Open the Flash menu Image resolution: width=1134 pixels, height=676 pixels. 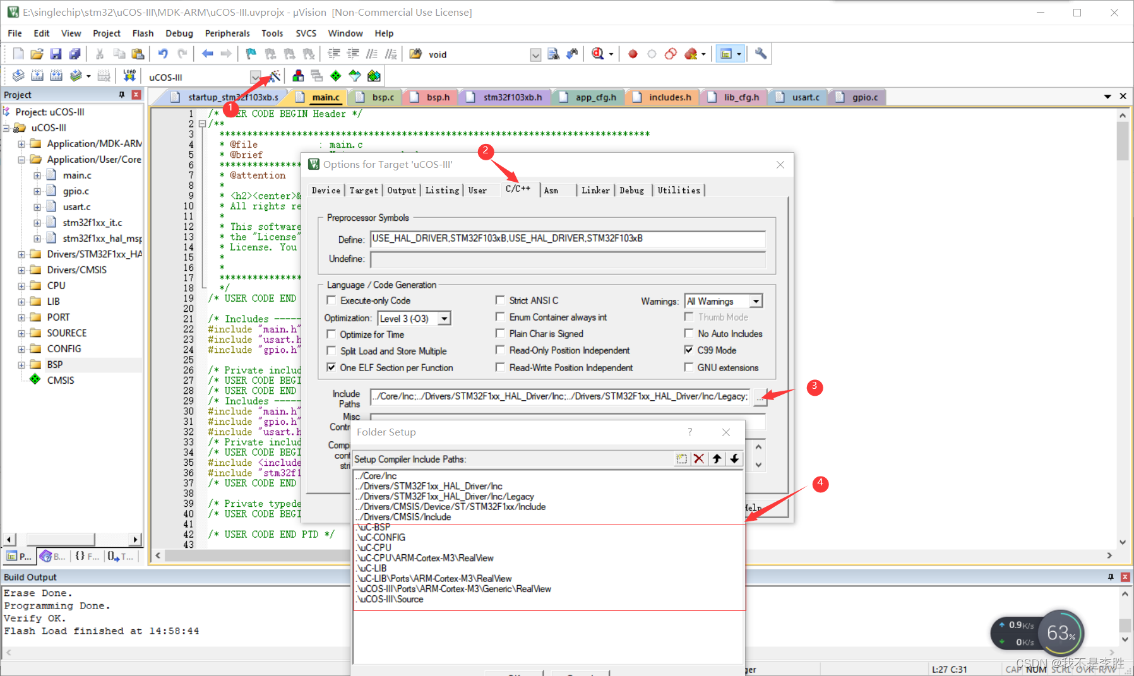(x=143, y=33)
